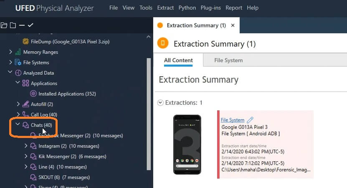This screenshot has height=188, width=347.
Task: Click the 2/14/2020 7:12:02 PM end time
Action: [x=253, y=163]
